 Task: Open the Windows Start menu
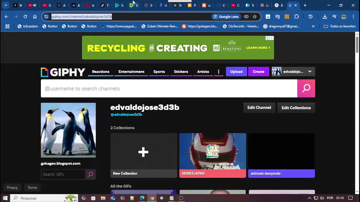coord(5,198)
